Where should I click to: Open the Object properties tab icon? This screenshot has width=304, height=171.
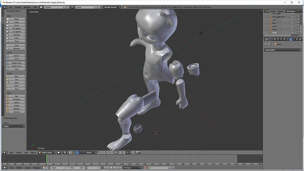(285, 39)
